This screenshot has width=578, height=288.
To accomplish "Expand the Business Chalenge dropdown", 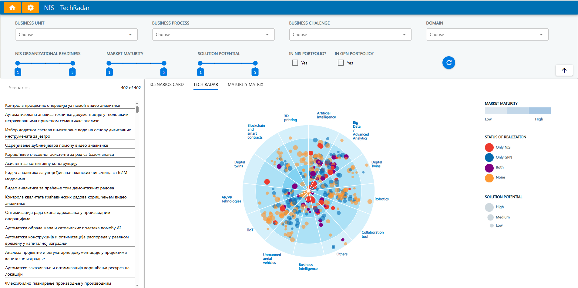I will [350, 34].
